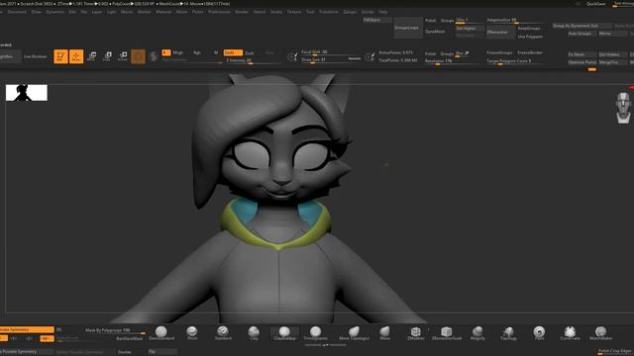
Task: Adjust the DynaMesh Resolution slider
Action: click(x=454, y=61)
